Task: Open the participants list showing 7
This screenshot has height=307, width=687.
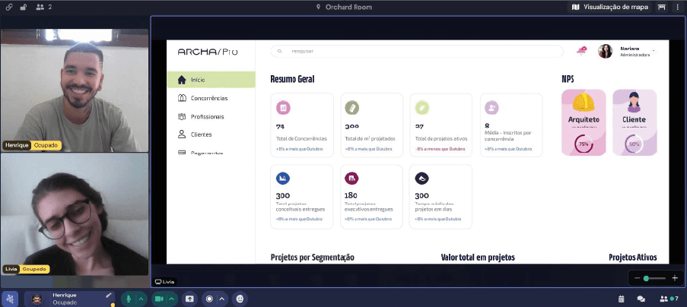Action: [669, 299]
